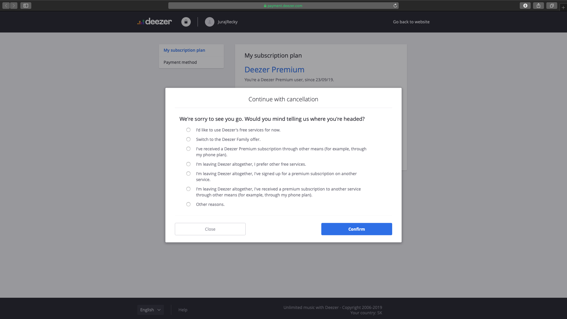Click the "Continue with cancellation" dialog title
This screenshot has width=567, height=319.
pos(283,99)
